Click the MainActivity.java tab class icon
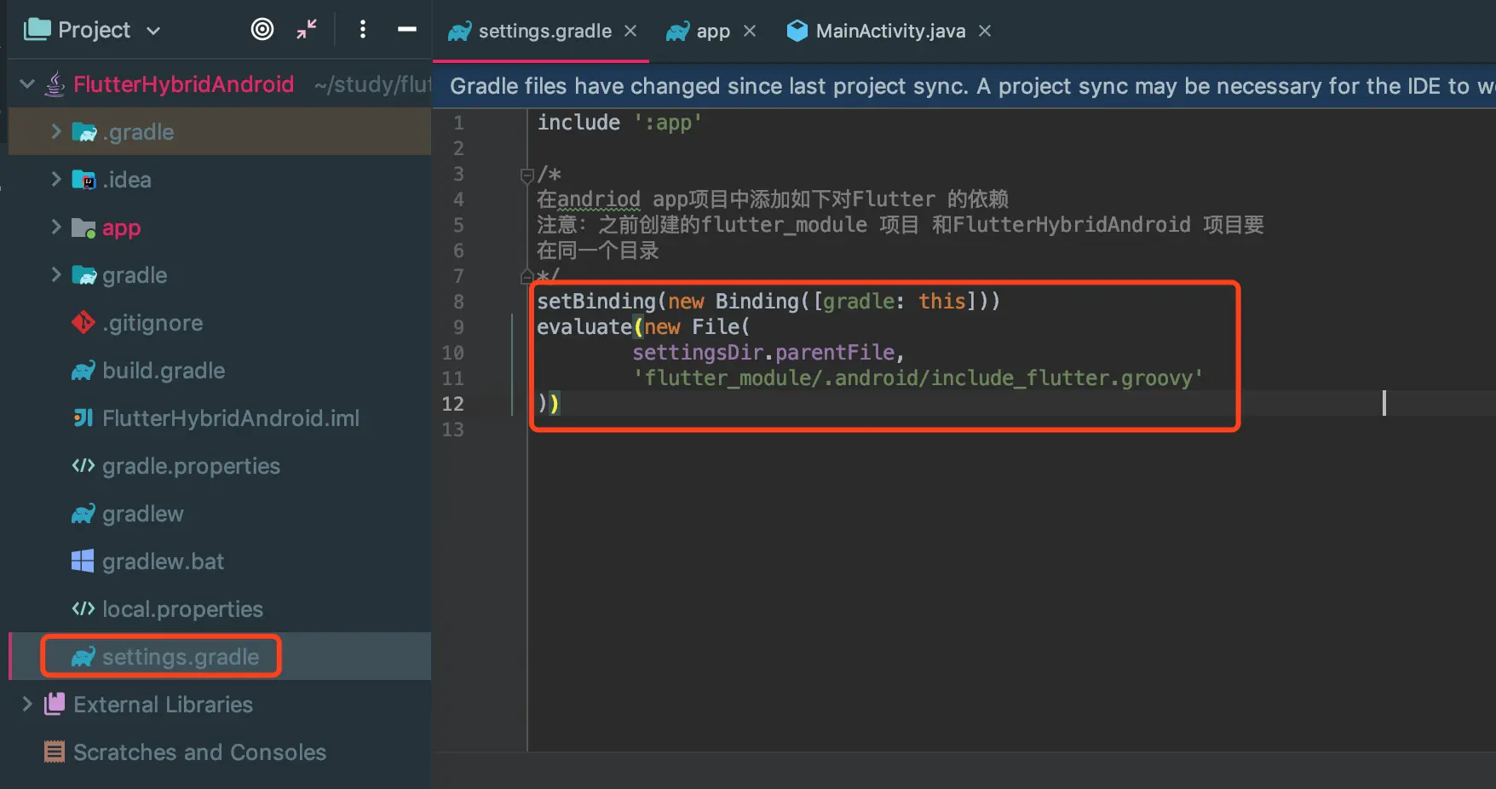 pyautogui.click(x=797, y=31)
